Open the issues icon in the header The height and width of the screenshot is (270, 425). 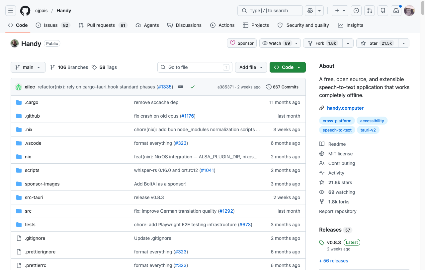pyautogui.click(x=356, y=11)
